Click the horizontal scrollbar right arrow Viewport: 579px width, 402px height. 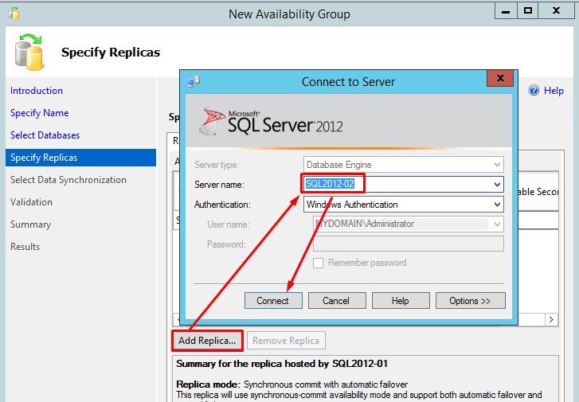[x=550, y=319]
